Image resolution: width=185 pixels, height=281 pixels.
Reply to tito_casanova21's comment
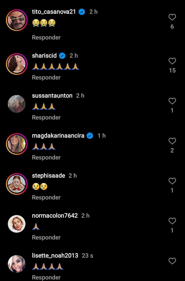pyautogui.click(x=46, y=37)
